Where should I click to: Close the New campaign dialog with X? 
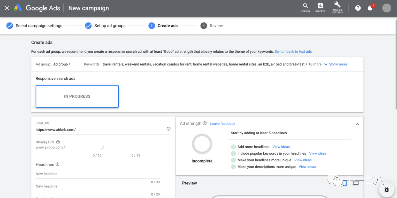pos(7,8)
